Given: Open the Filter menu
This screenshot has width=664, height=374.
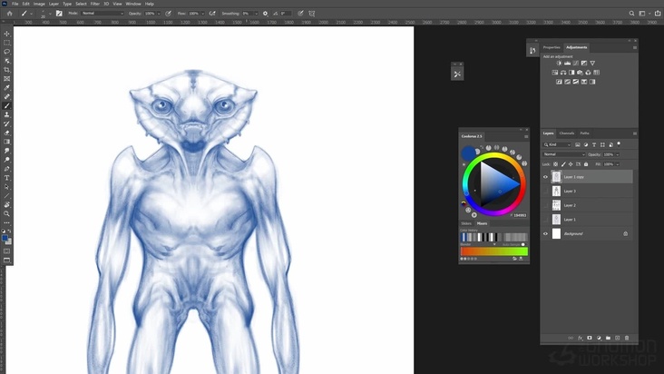Looking at the screenshot, I should click(95, 4).
